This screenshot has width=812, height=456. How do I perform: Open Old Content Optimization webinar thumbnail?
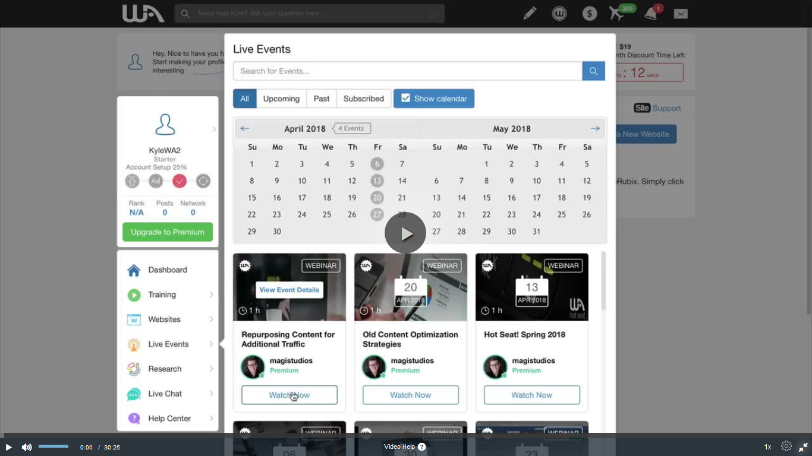pyautogui.click(x=411, y=287)
